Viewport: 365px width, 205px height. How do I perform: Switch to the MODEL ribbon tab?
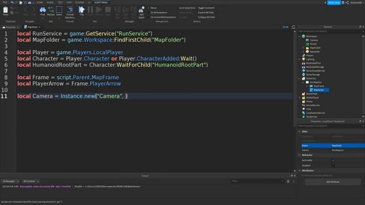pos(50,2)
